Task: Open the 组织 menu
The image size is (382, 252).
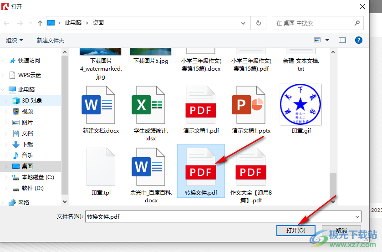Action: (x=14, y=40)
